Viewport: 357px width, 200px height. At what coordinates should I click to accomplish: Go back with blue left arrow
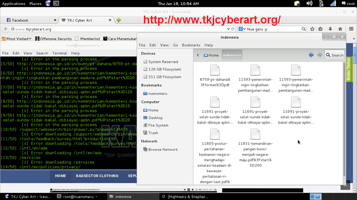pos(311,55)
